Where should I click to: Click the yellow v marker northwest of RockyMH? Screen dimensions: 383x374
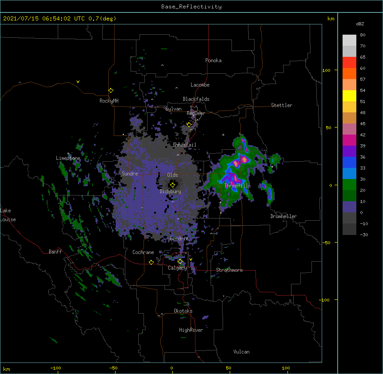coord(78,82)
